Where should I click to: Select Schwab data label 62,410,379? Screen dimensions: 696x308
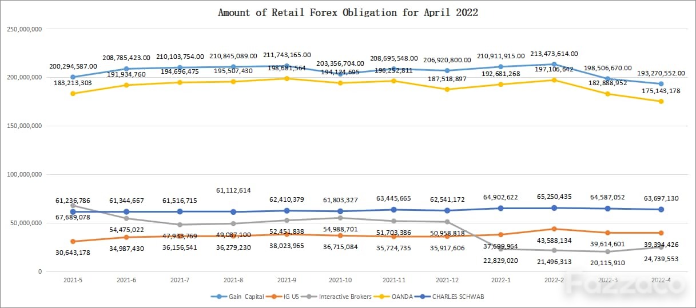tap(287, 200)
